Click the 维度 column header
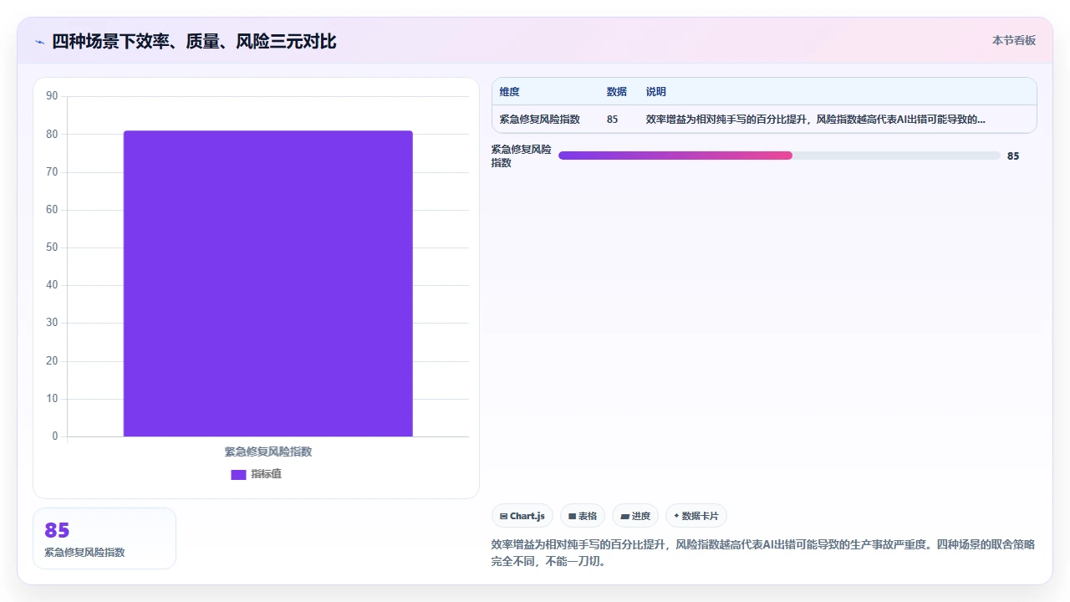The image size is (1070, 602). pyautogui.click(x=509, y=92)
